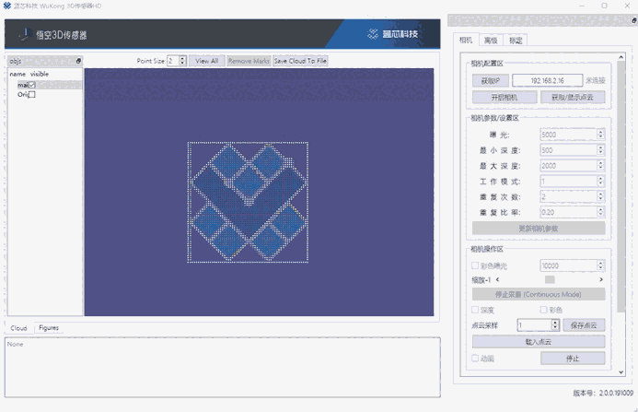Toggle visibility checkbox for the Ori object
The height and width of the screenshot is (412, 638).
click(31, 94)
